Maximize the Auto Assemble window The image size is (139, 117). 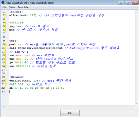(x=128, y=3)
